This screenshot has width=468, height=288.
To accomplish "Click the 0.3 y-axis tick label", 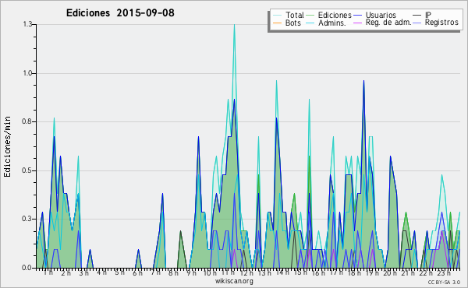I will 27,219.
